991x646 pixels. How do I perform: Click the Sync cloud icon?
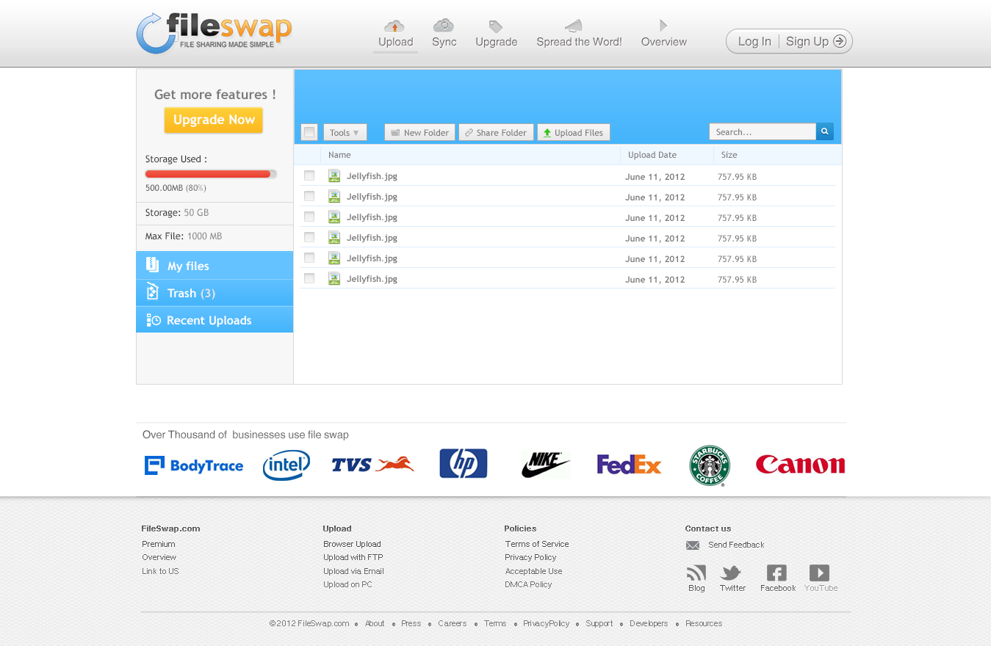pos(443,26)
